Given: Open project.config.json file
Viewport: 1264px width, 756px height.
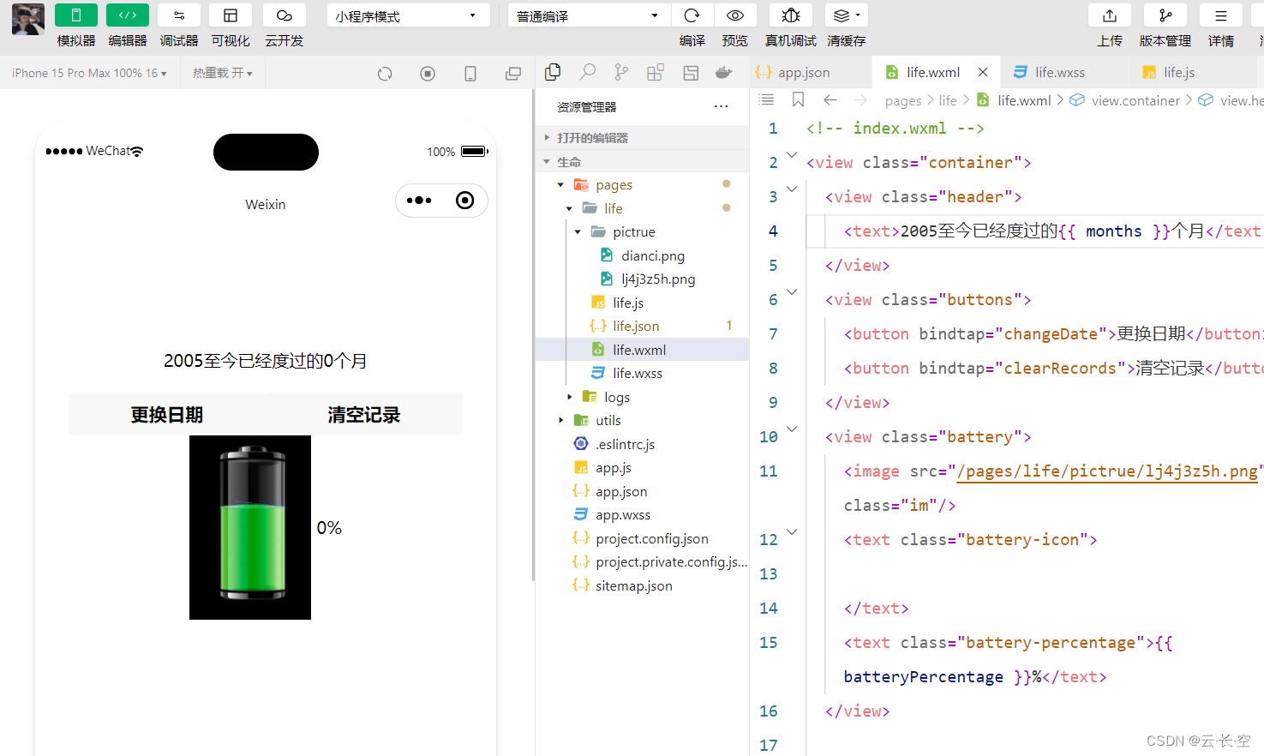Looking at the screenshot, I should click(643, 538).
